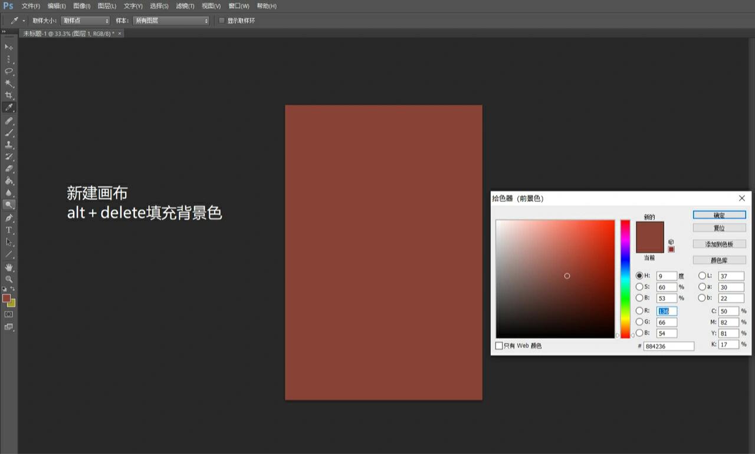755x454 pixels.
Task: Open the eyedropper tool preset picker arrow
Action: click(x=24, y=21)
